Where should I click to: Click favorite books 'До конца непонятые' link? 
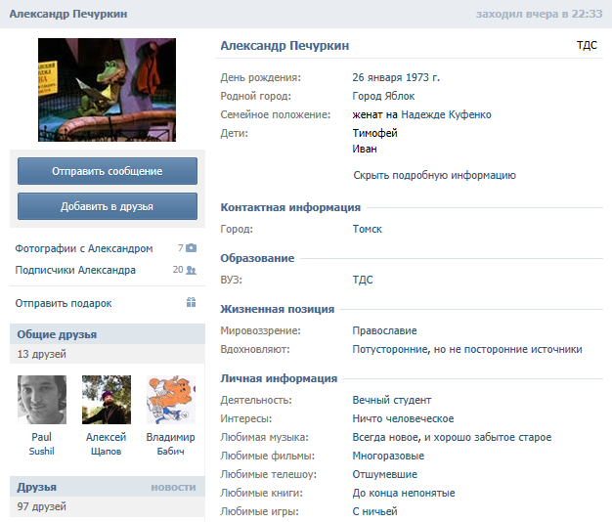point(404,493)
